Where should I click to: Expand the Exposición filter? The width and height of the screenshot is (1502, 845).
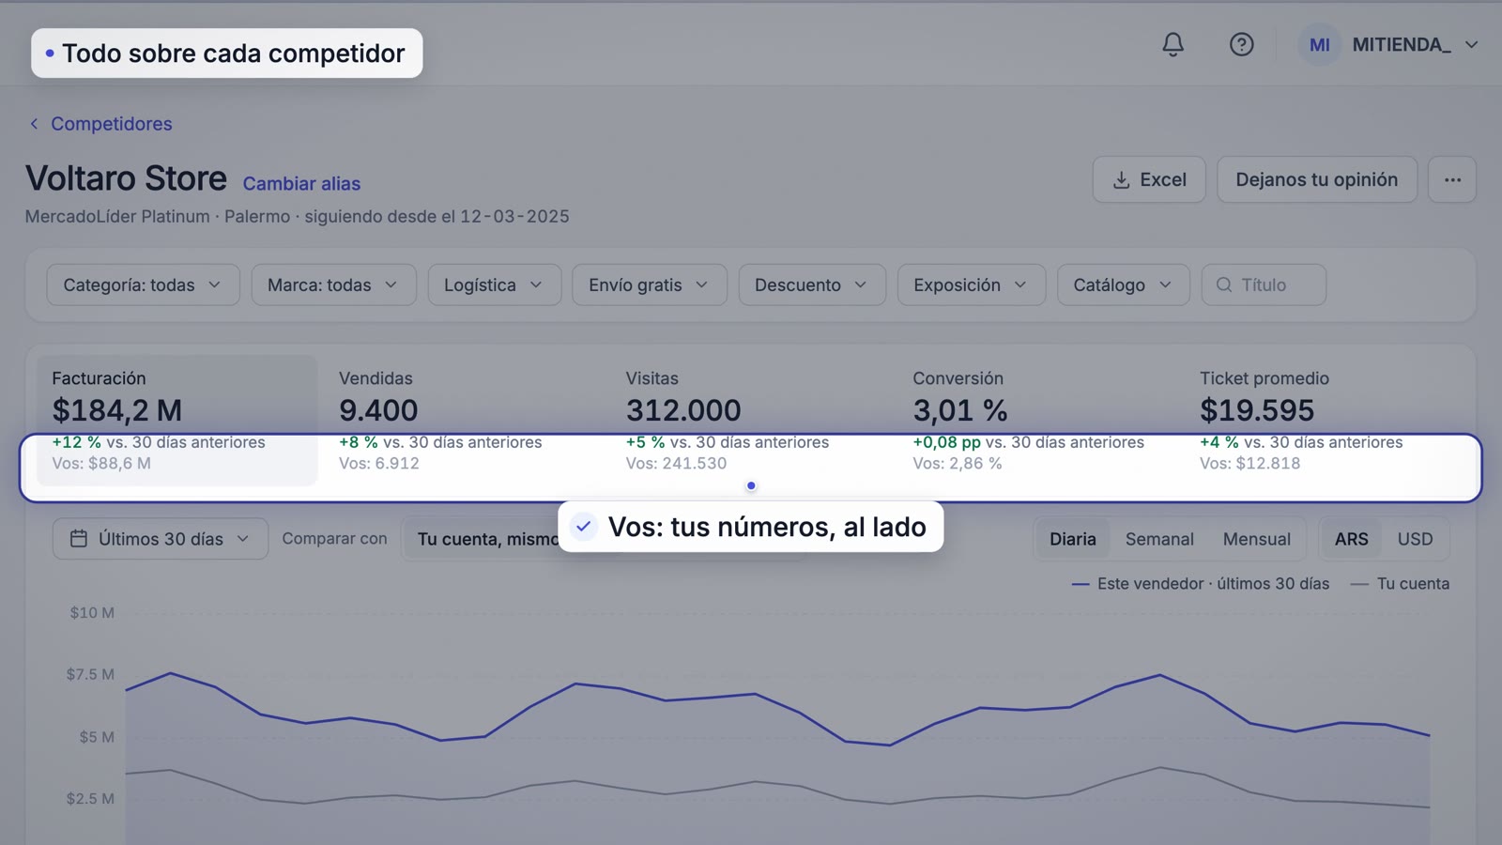[972, 284]
